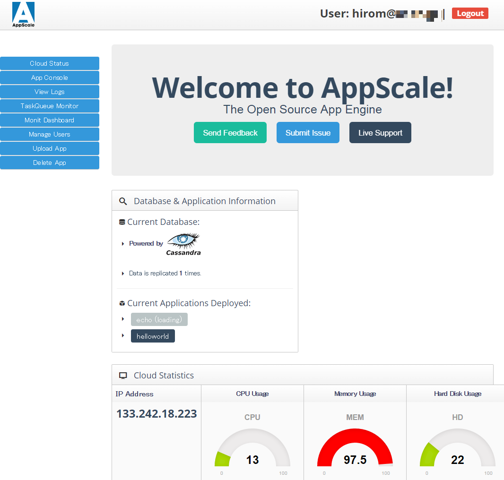Screen dimensions: 504x480
Task: Open the helloworld application
Action: 153,336
